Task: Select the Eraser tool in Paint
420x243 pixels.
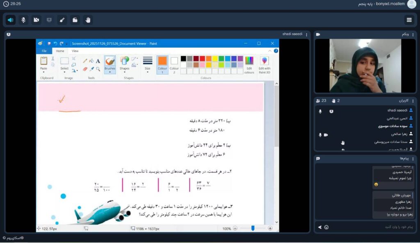Action: [85, 69]
